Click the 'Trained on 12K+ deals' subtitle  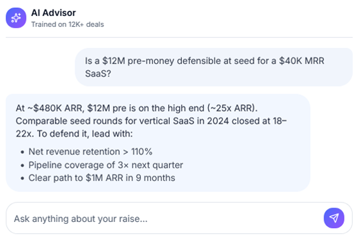[x=67, y=24]
